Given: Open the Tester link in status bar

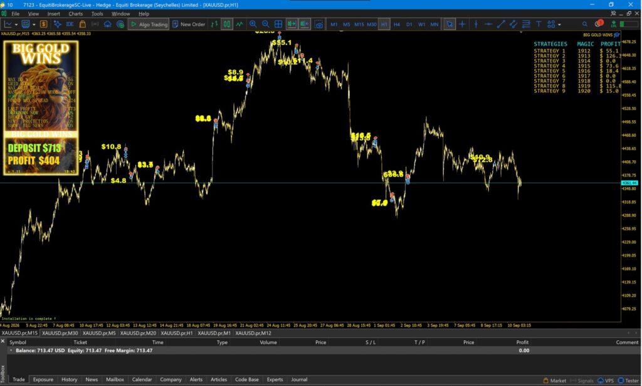Looking at the screenshot, I should pos(628,380).
